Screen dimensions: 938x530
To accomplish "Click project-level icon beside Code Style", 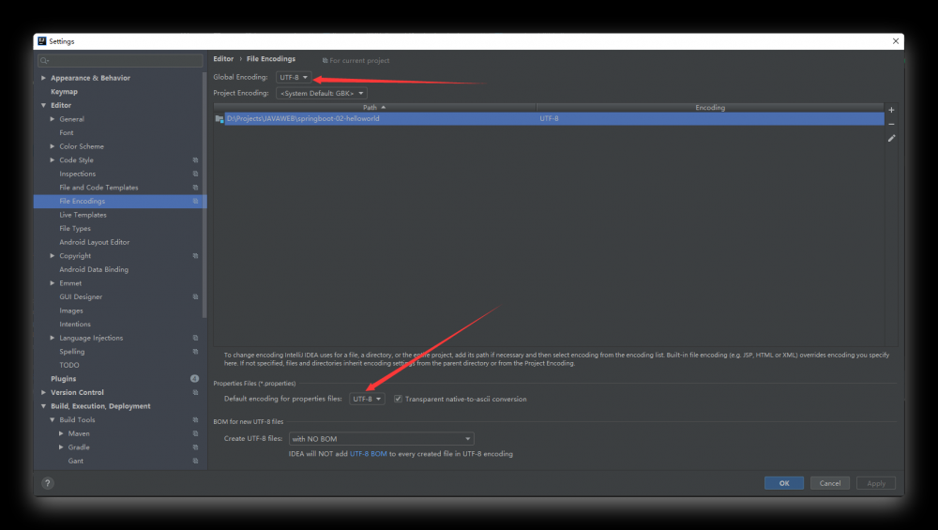I will 195,160.
